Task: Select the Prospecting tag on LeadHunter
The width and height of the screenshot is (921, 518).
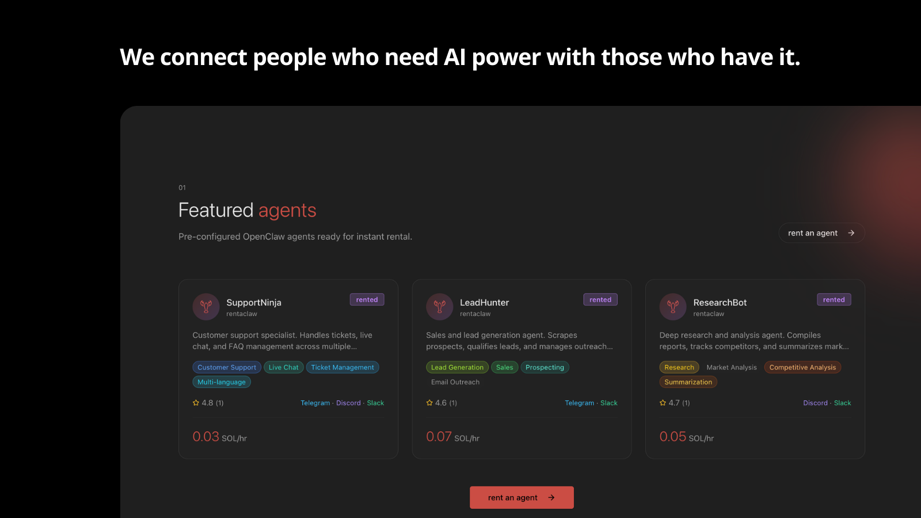Action: click(545, 367)
